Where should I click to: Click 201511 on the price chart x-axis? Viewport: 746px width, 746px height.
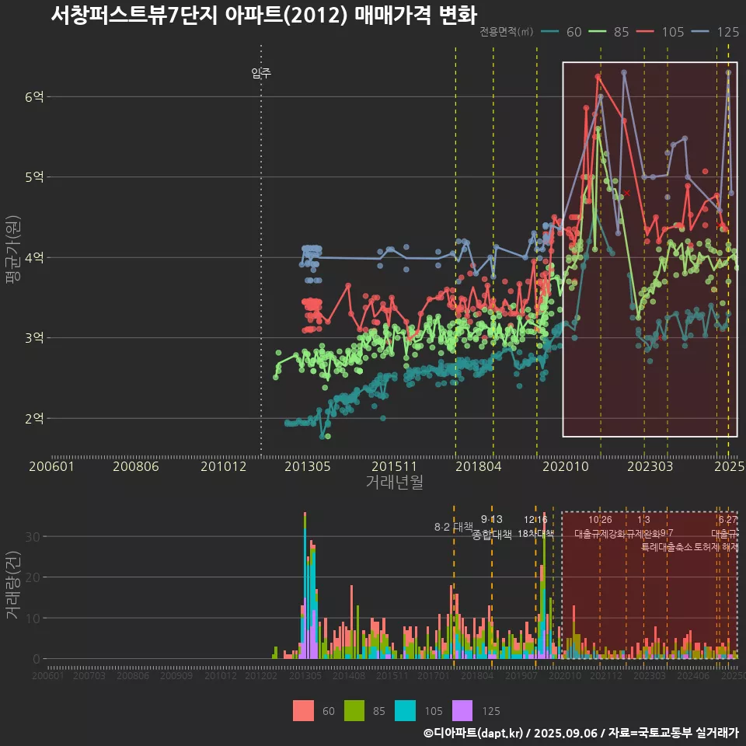click(394, 466)
